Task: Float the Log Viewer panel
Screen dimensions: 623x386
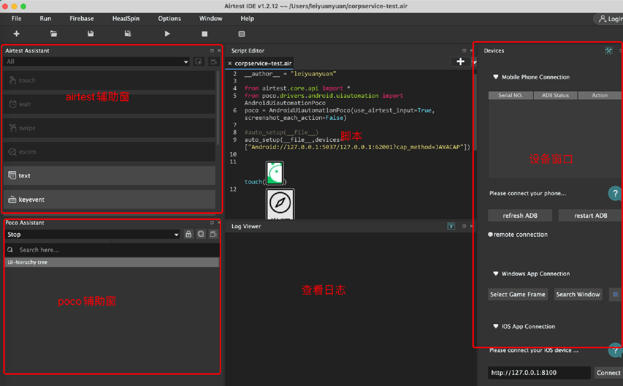Action: [x=464, y=226]
